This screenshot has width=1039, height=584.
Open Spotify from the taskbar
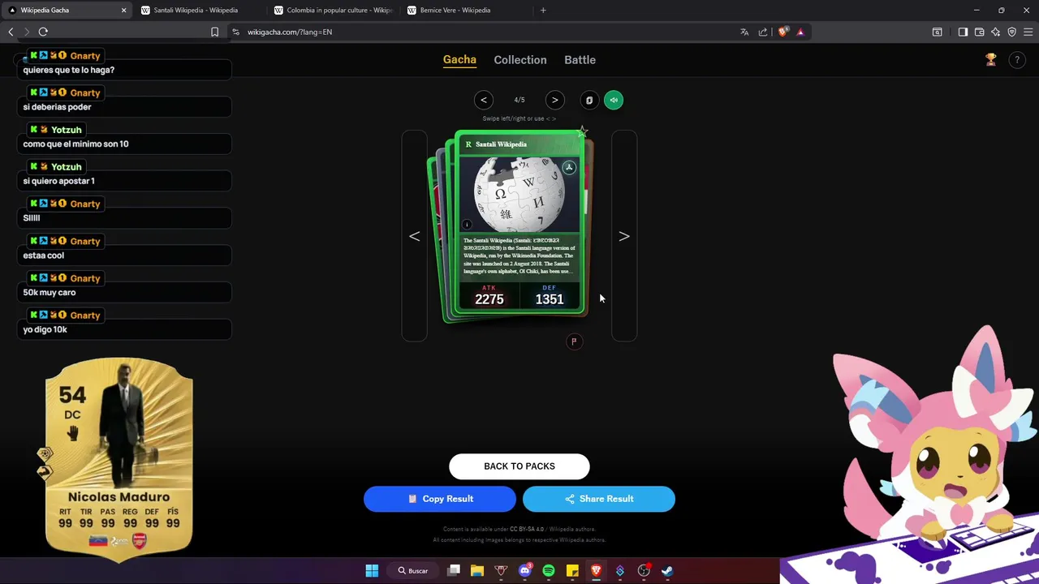[x=549, y=570]
